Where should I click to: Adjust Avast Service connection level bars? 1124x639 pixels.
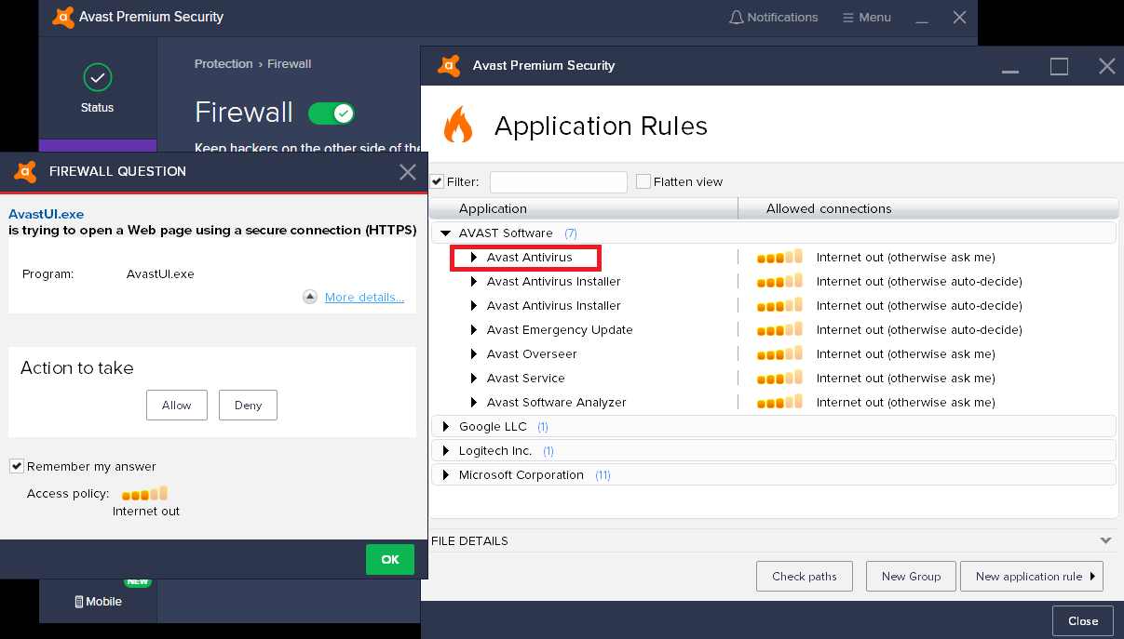coord(779,378)
